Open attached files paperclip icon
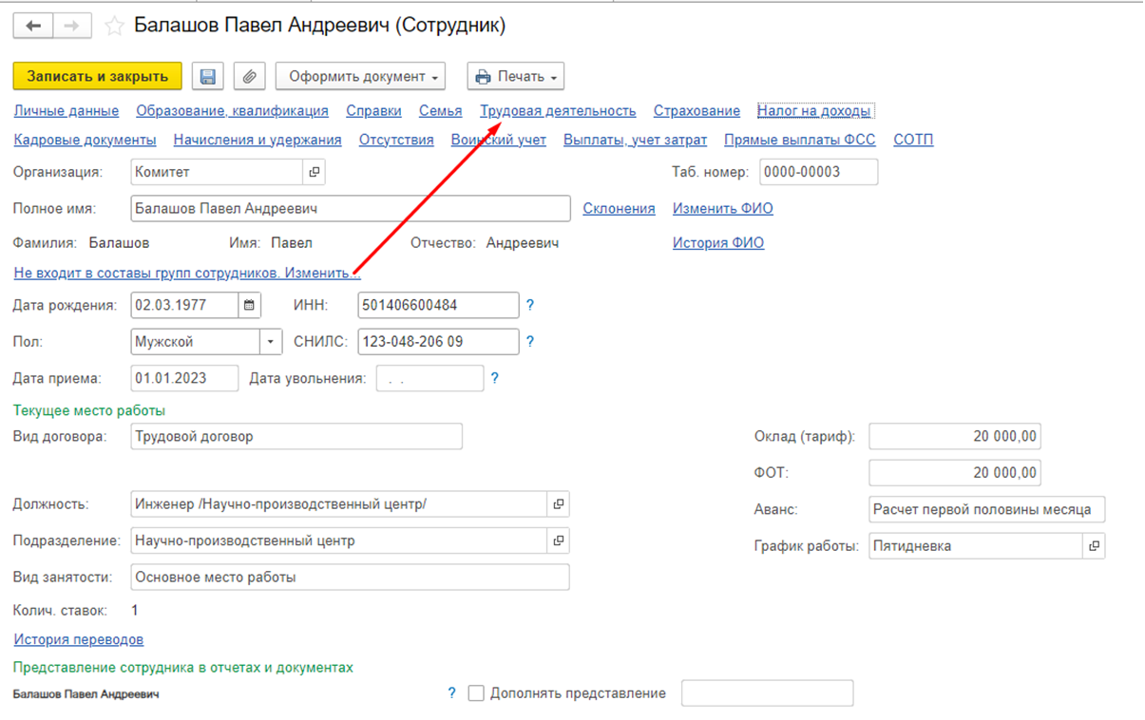 pos(247,77)
